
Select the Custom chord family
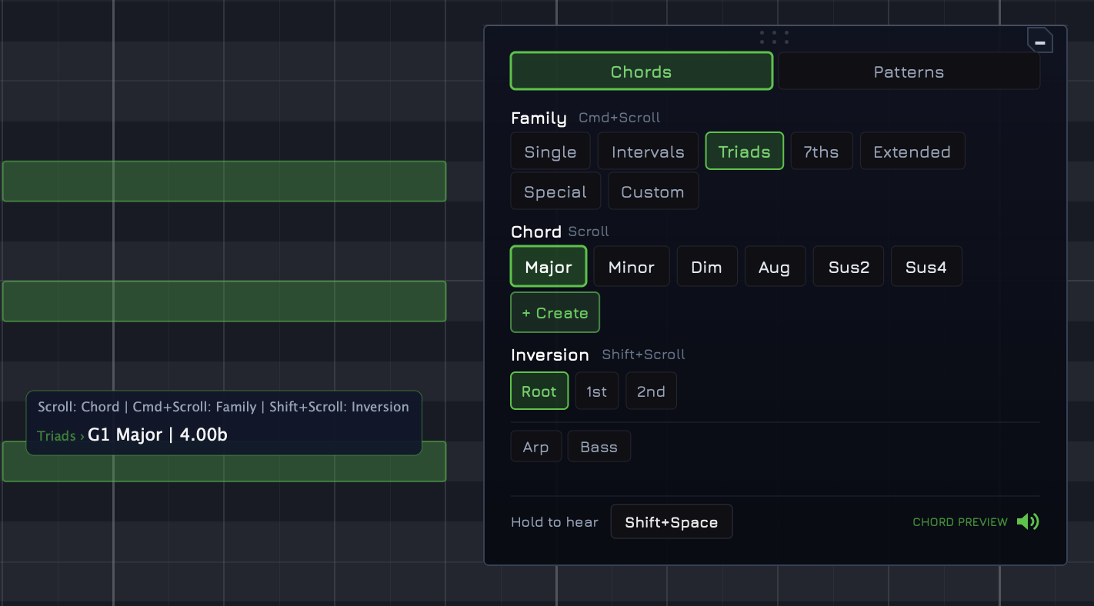click(652, 191)
